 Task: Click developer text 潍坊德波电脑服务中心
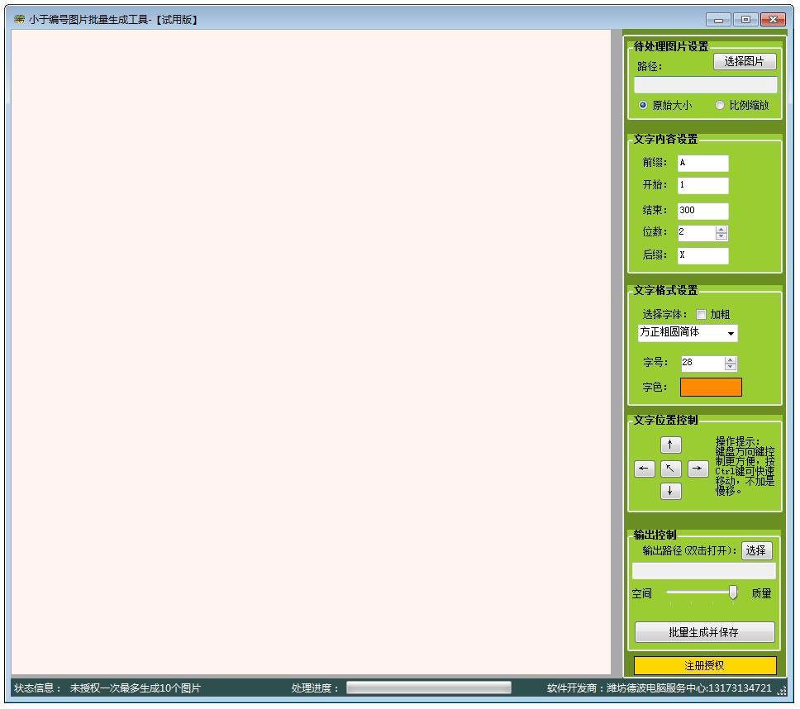[655, 688]
